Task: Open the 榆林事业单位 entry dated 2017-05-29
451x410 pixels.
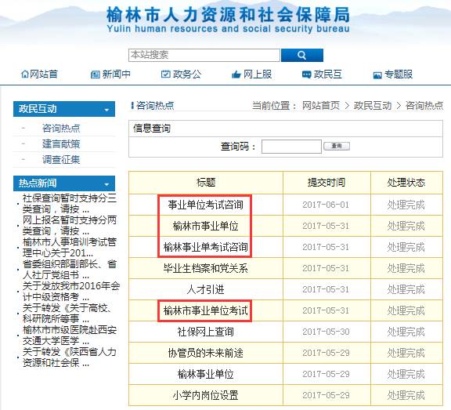Action: [205, 374]
